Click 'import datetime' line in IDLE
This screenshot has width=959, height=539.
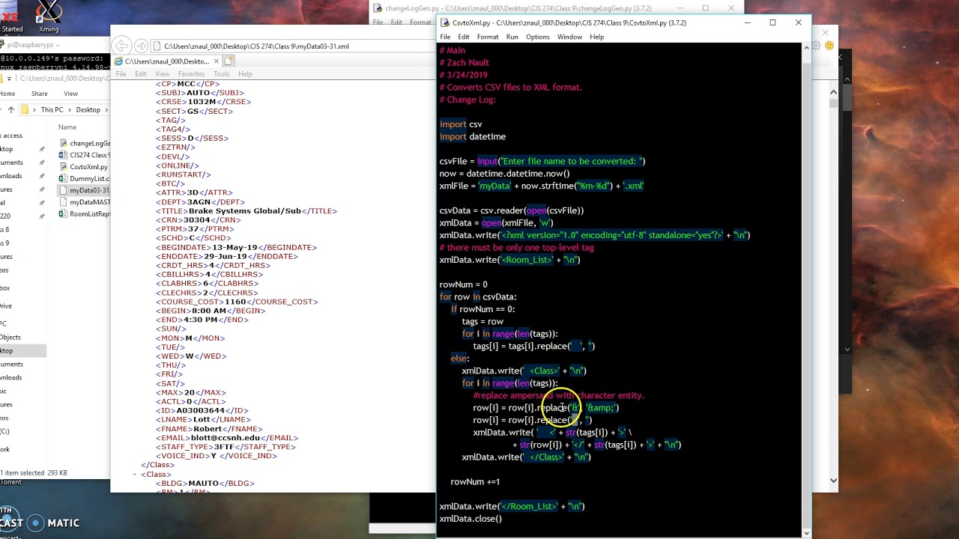(472, 137)
